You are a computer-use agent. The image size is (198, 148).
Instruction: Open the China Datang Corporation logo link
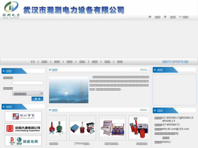pos(23,129)
